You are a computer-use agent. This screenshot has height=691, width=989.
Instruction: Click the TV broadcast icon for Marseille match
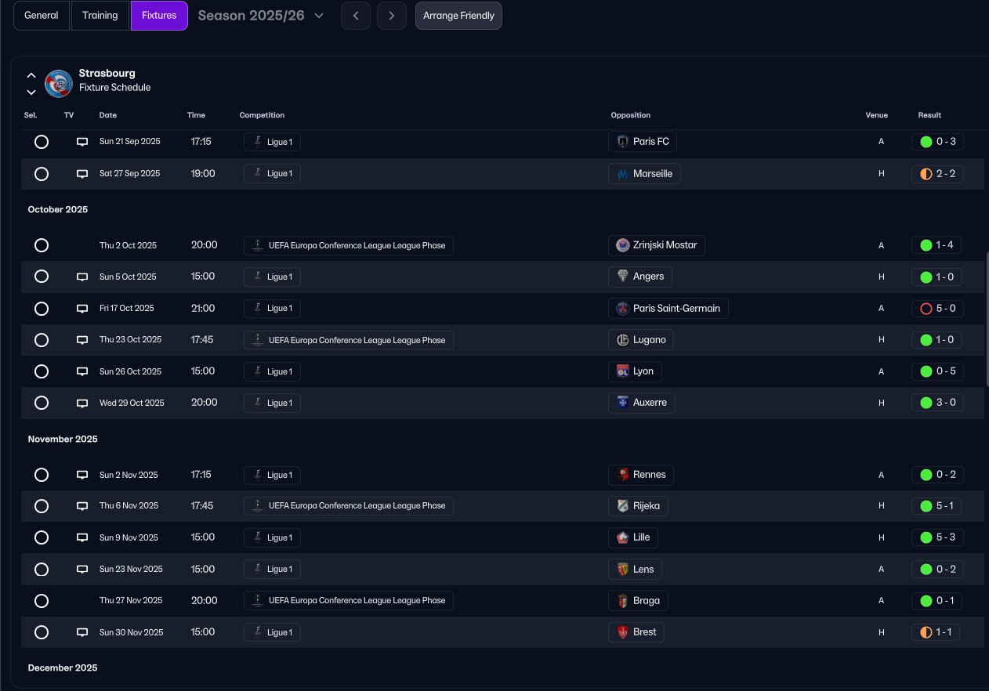click(x=82, y=174)
